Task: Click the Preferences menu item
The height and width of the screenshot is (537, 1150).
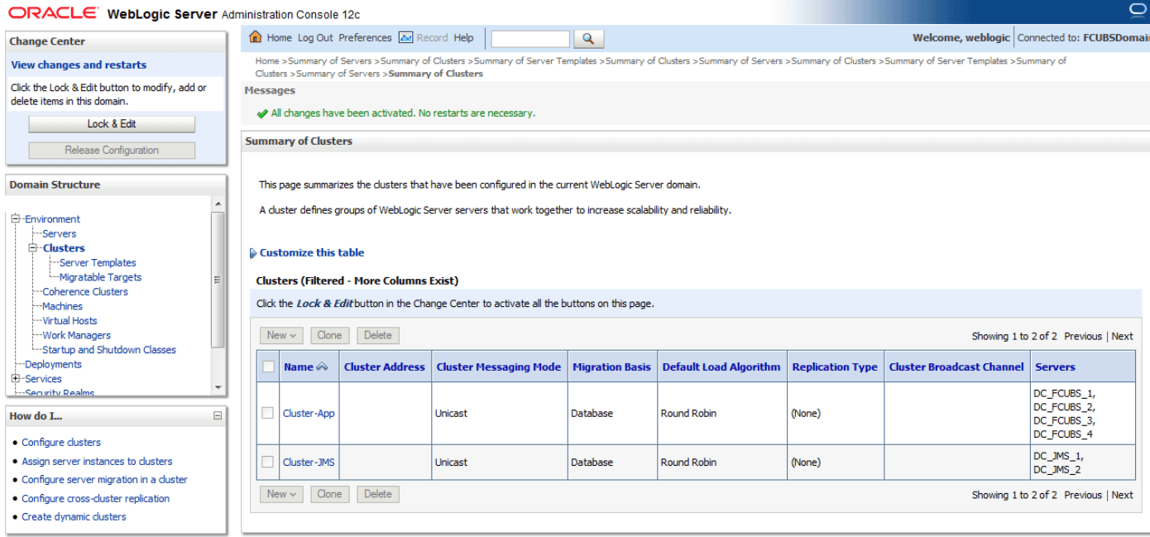Action: (365, 37)
